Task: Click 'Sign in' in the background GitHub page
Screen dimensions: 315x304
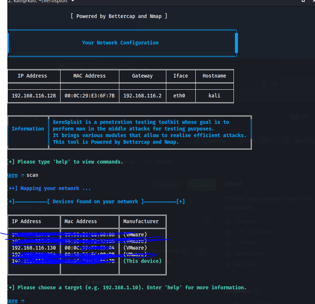Action: tap(298, 116)
